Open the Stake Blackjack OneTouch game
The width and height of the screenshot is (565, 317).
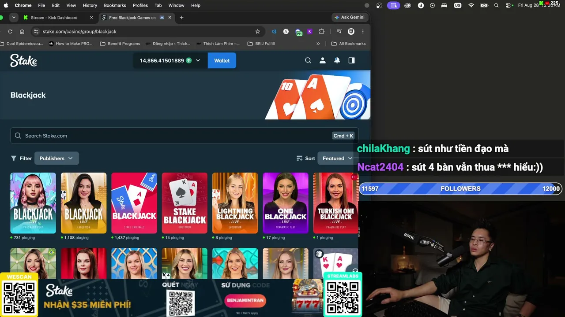185,203
